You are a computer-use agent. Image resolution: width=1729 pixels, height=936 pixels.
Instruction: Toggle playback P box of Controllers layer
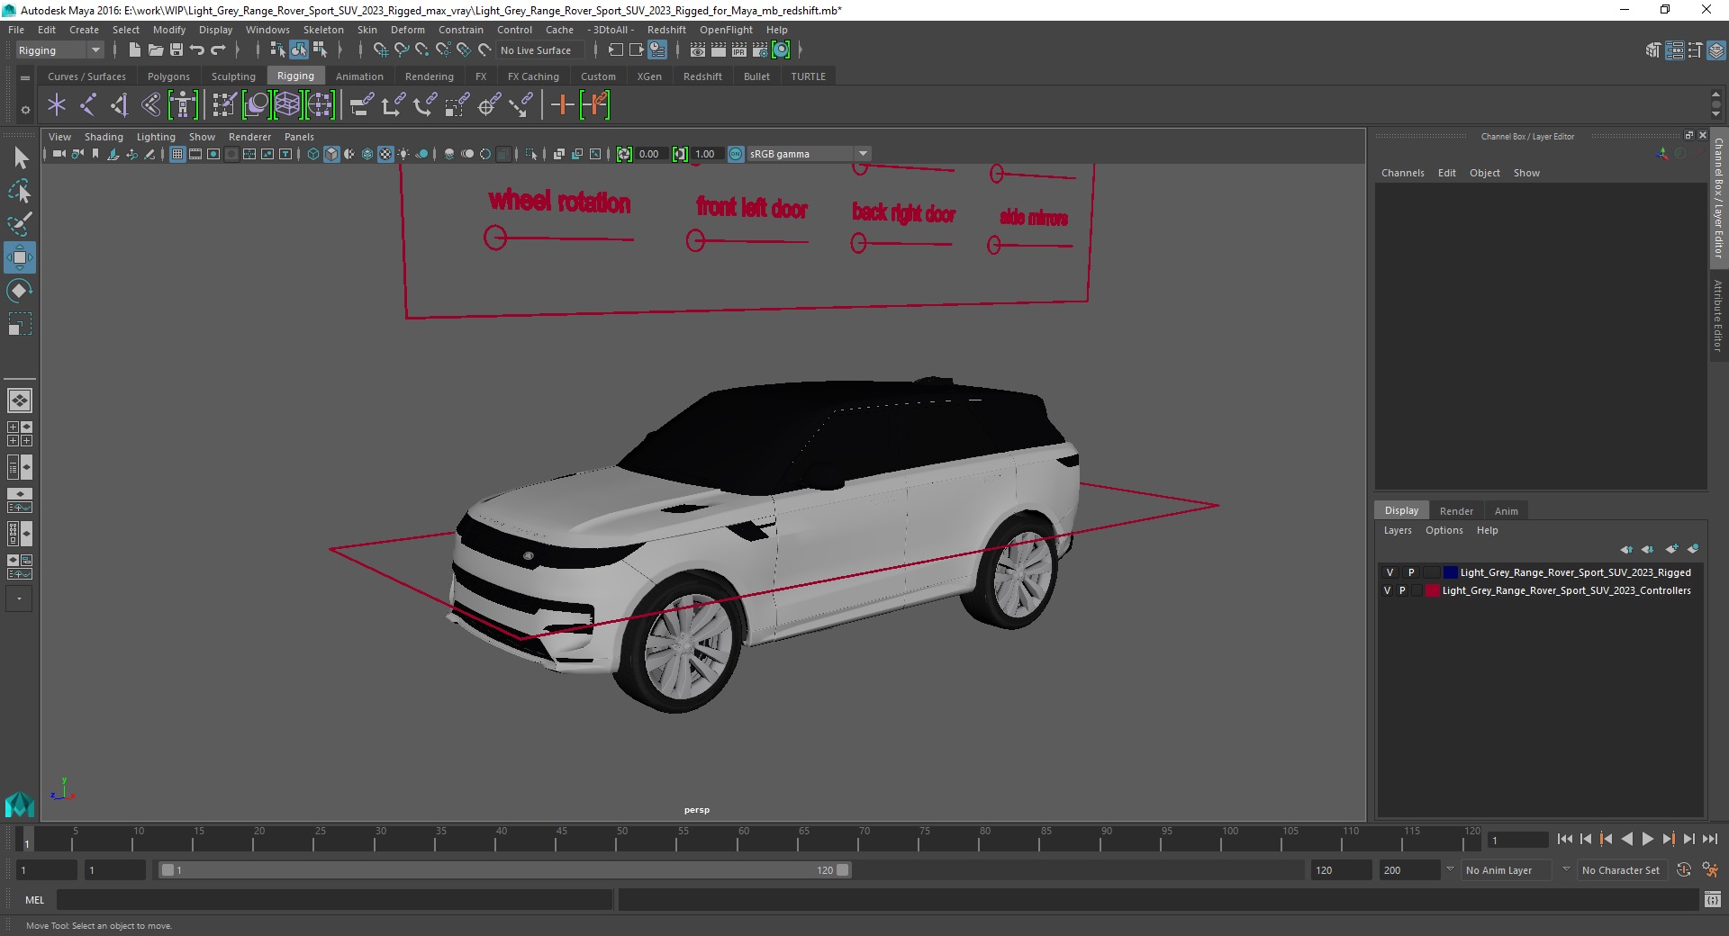pyautogui.click(x=1402, y=590)
